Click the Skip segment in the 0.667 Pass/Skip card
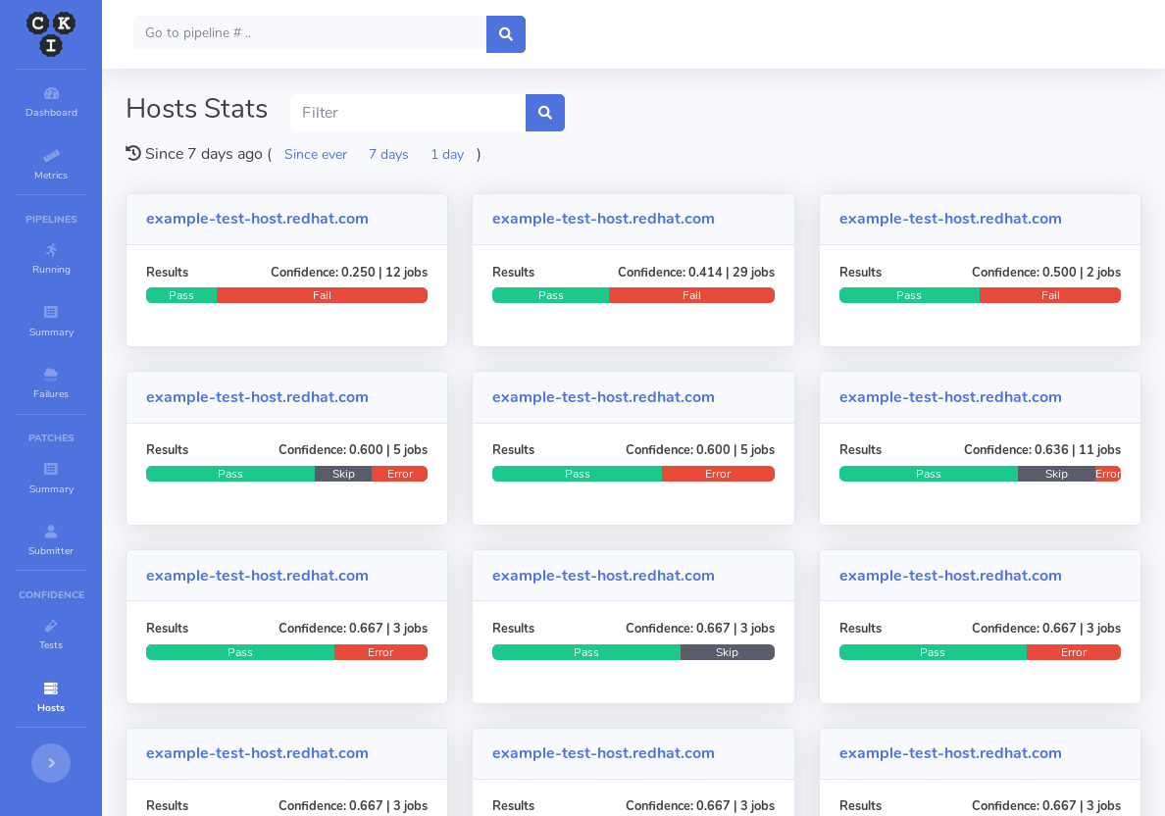1165x816 pixels. coord(728,652)
